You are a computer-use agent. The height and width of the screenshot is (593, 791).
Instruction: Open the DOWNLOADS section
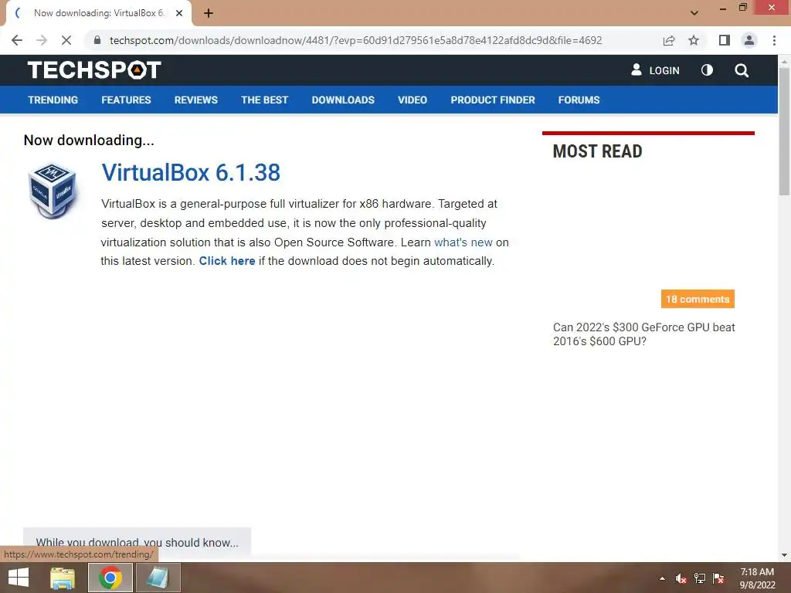343,100
